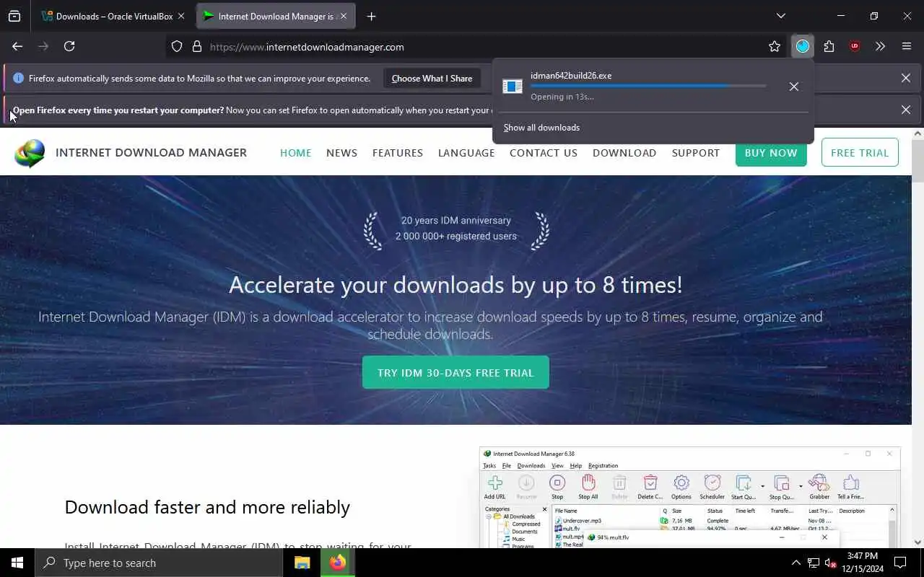Close the Internet Download Manager tab
The height and width of the screenshot is (577, 924).
point(343,16)
